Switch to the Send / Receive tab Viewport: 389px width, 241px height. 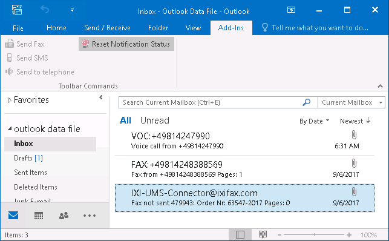[107, 28]
